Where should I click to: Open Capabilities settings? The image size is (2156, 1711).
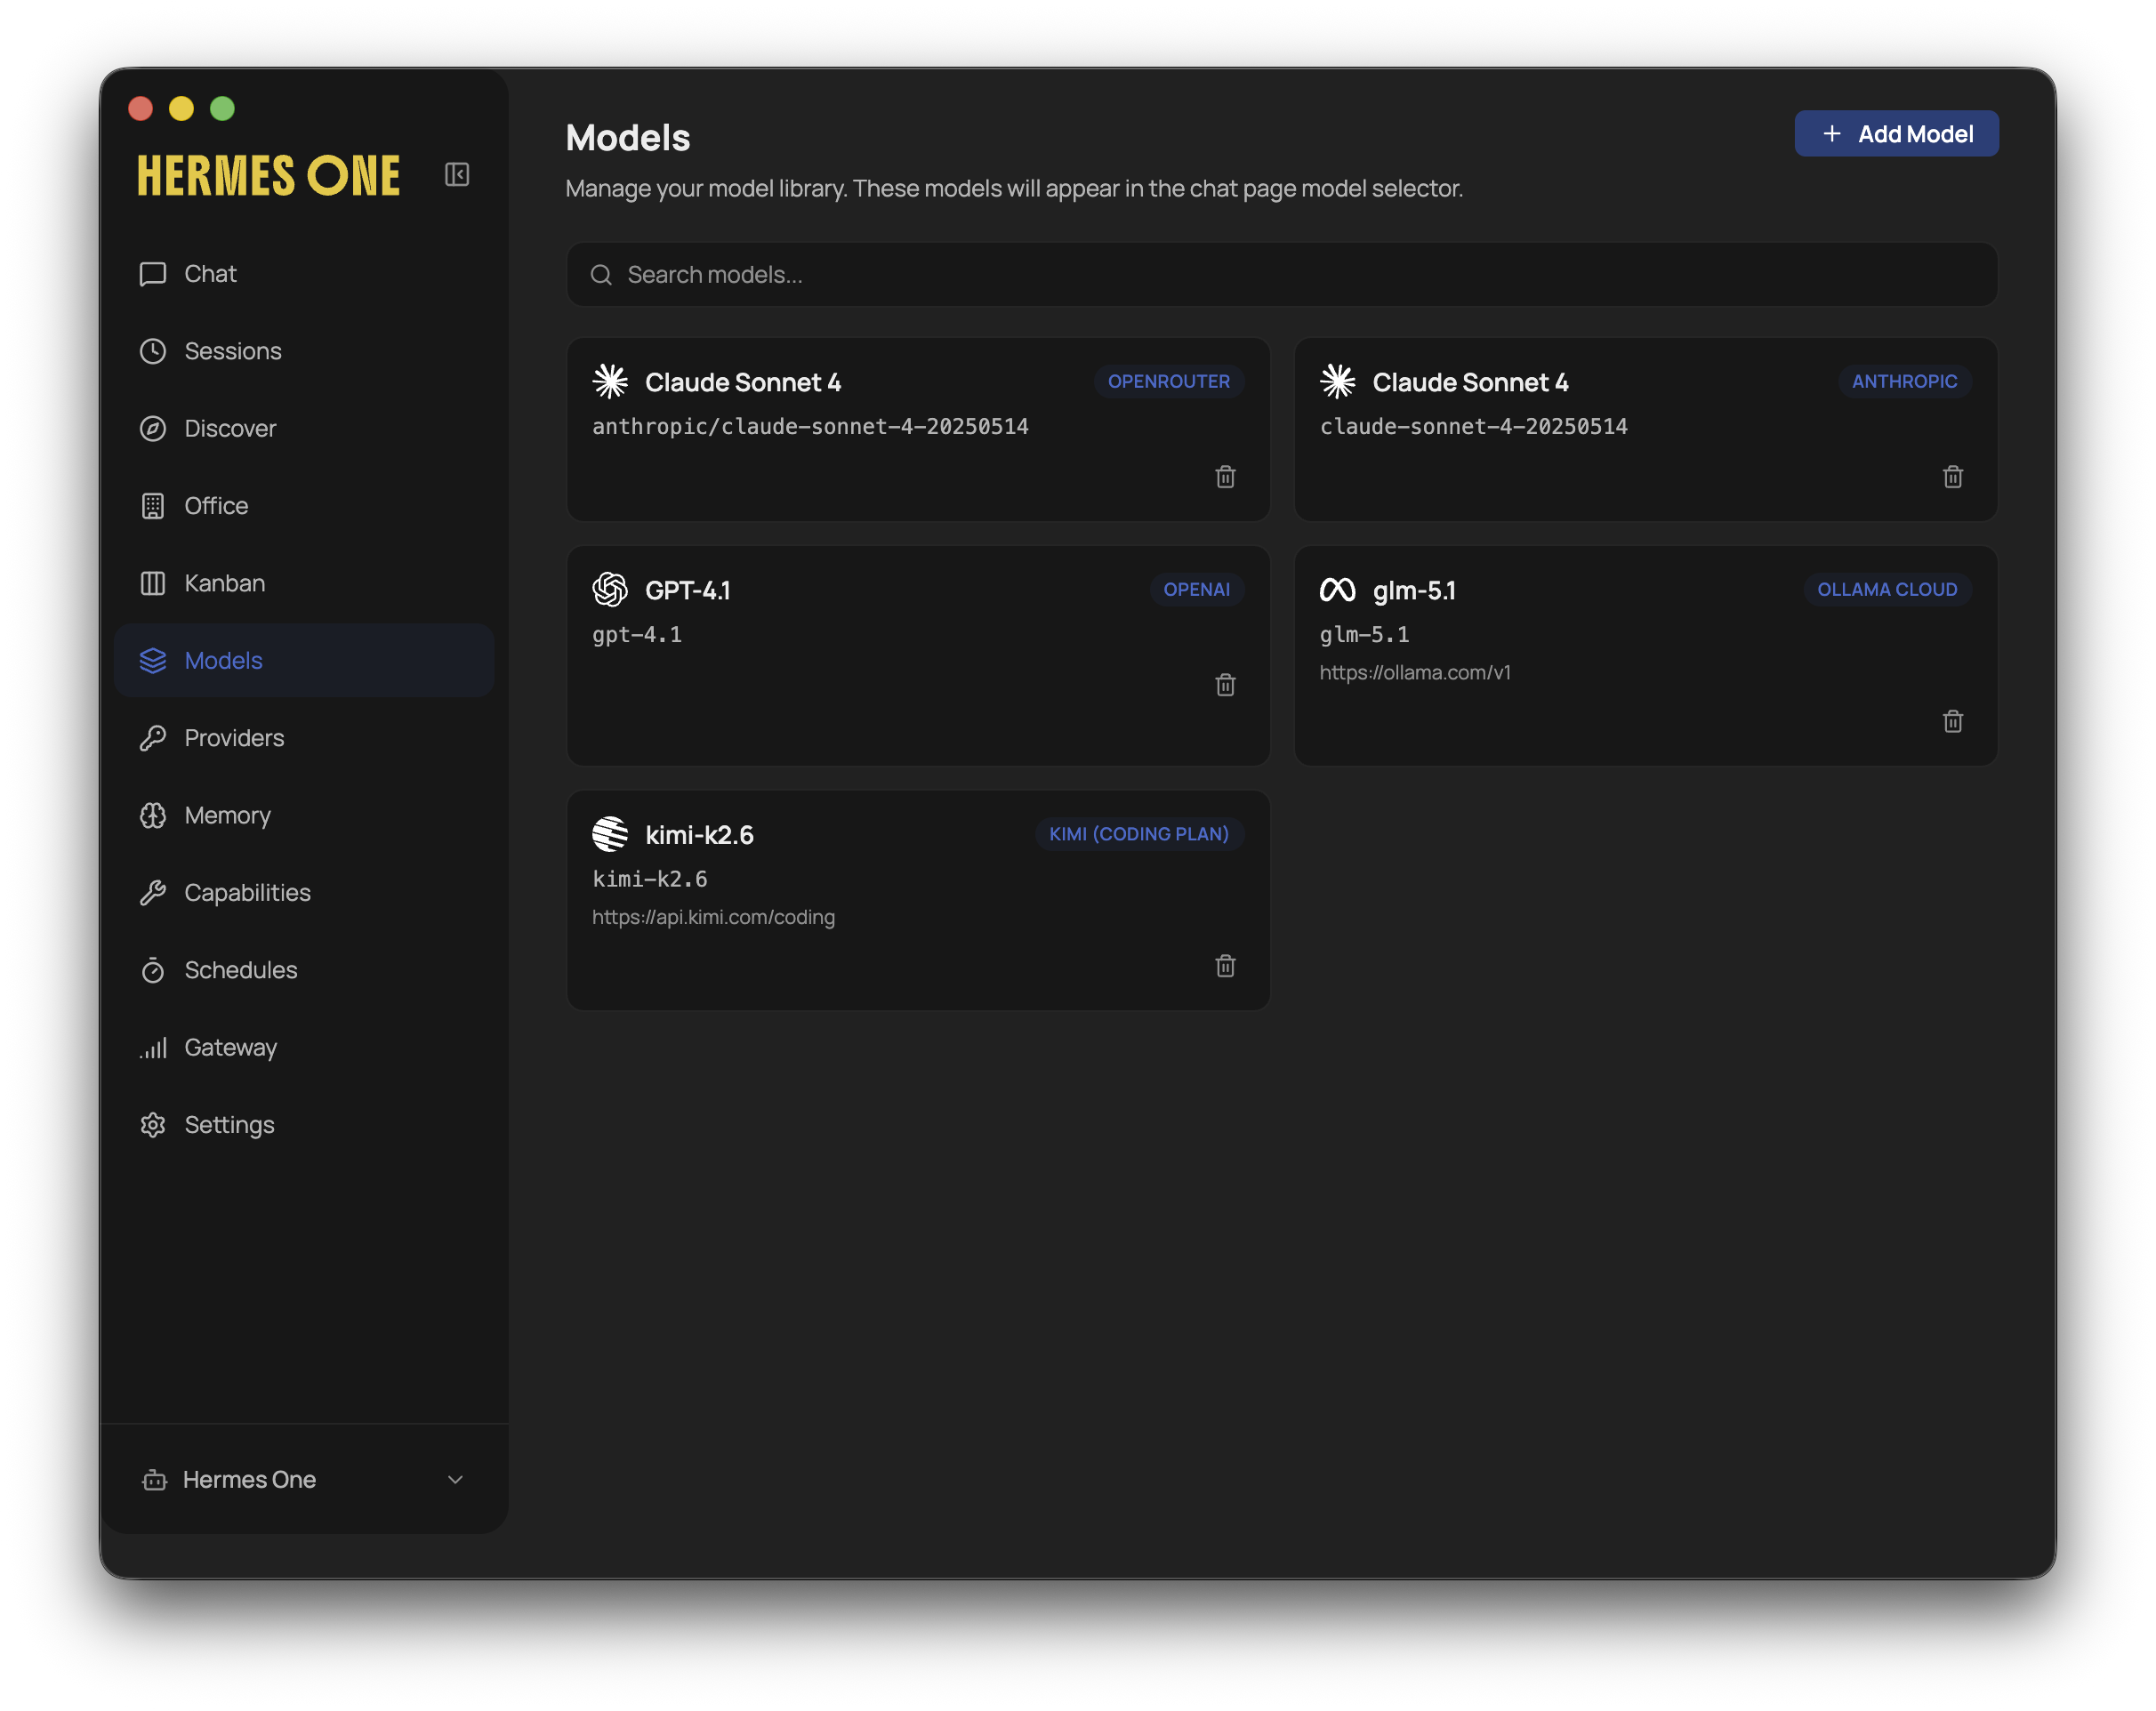click(x=304, y=893)
